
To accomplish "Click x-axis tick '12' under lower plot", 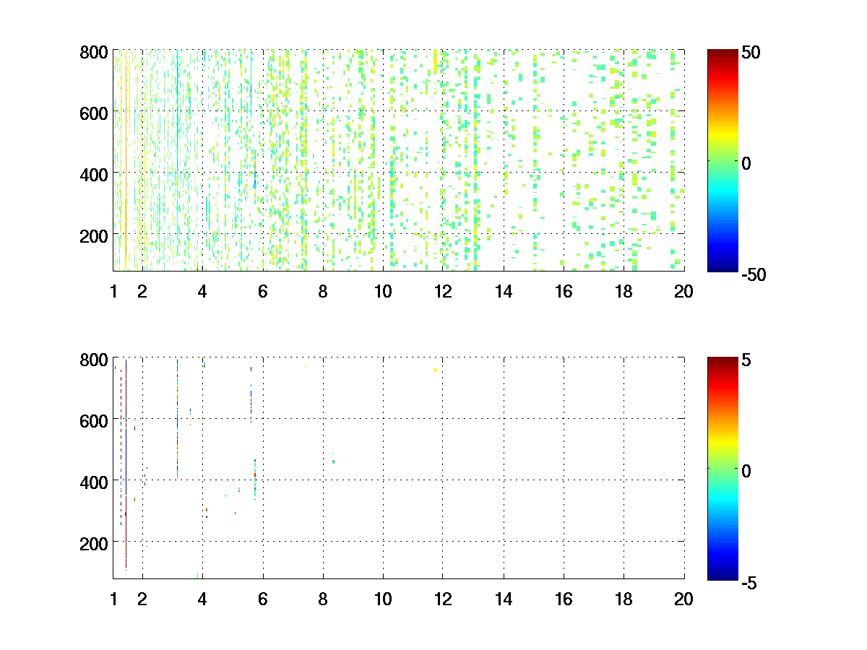I will (443, 599).
